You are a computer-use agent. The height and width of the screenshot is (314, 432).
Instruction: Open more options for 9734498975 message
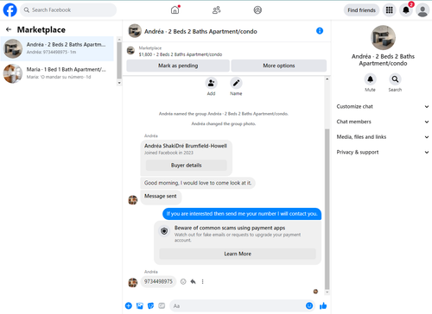click(202, 281)
